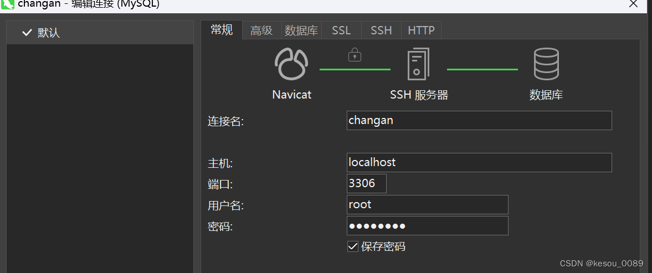Image resolution: width=652 pixels, height=273 pixels.
Task: Open the 高级 tab
Action: coord(261,30)
